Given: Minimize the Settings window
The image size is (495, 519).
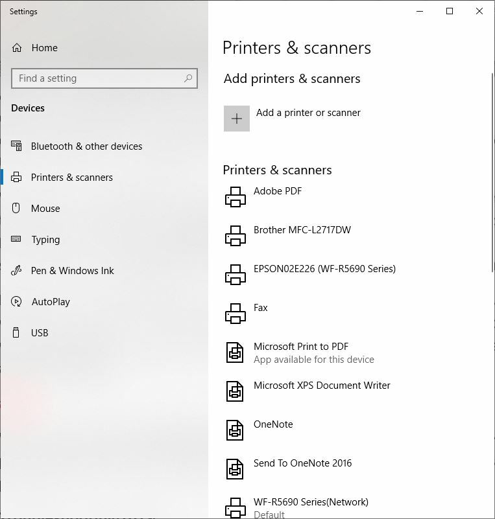Looking at the screenshot, I should tap(420, 11).
